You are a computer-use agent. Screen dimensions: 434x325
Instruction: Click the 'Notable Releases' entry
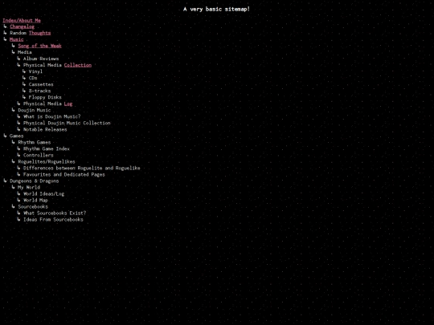point(45,130)
